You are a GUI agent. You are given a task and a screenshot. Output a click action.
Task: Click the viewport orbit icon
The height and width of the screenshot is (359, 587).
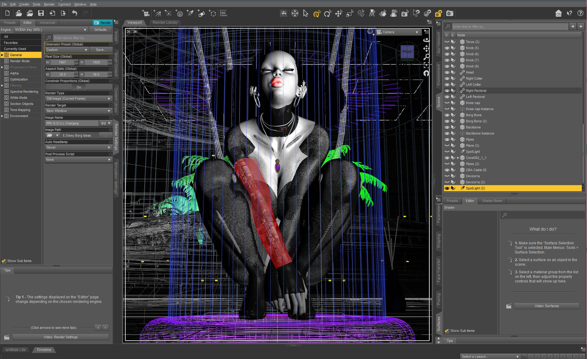(426, 40)
